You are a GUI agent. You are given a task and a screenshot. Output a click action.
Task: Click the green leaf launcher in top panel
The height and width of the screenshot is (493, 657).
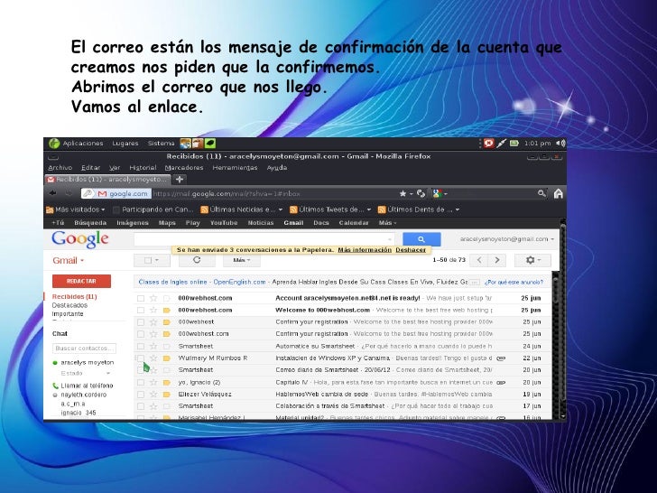point(210,144)
